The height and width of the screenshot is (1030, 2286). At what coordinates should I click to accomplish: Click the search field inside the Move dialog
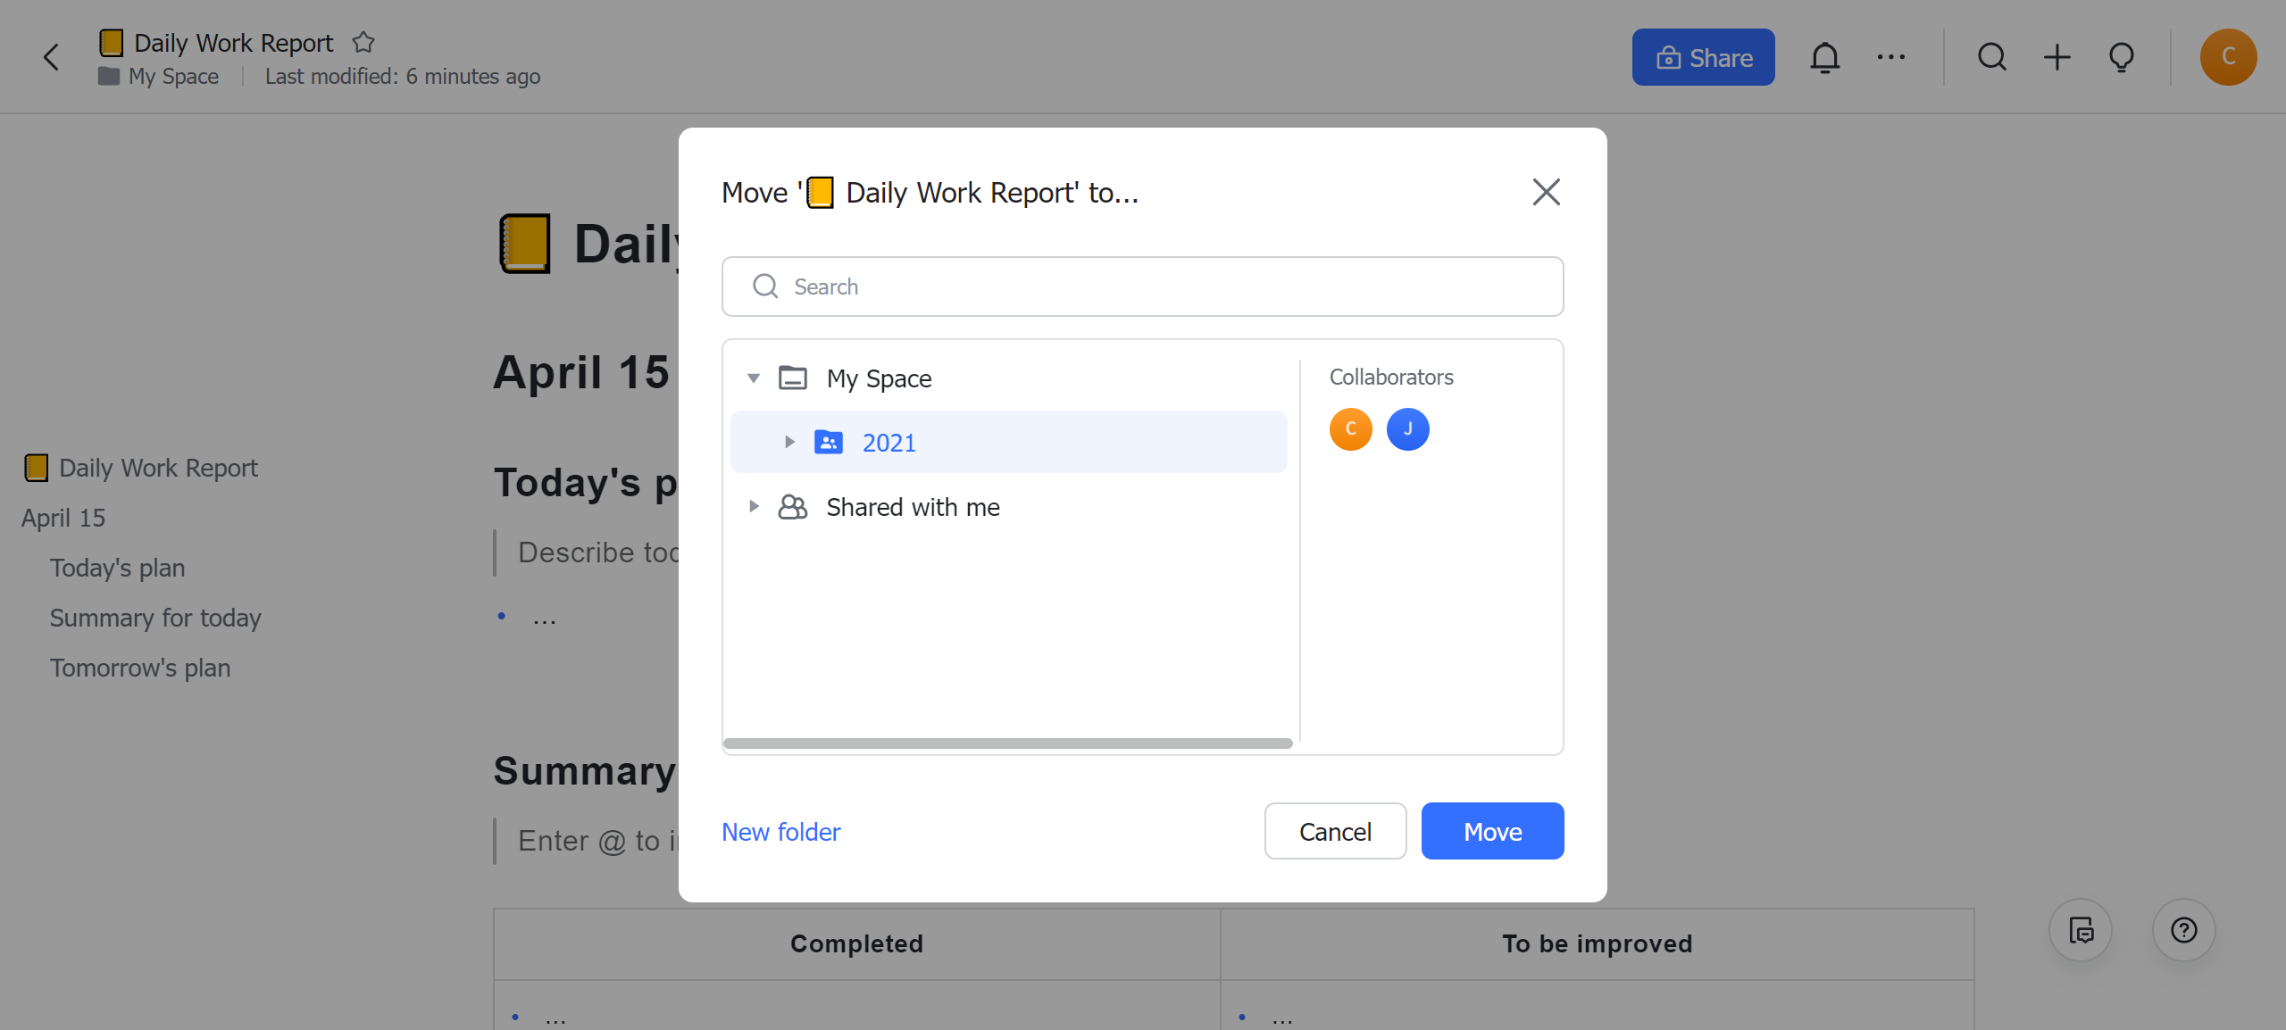pyautogui.click(x=1141, y=287)
